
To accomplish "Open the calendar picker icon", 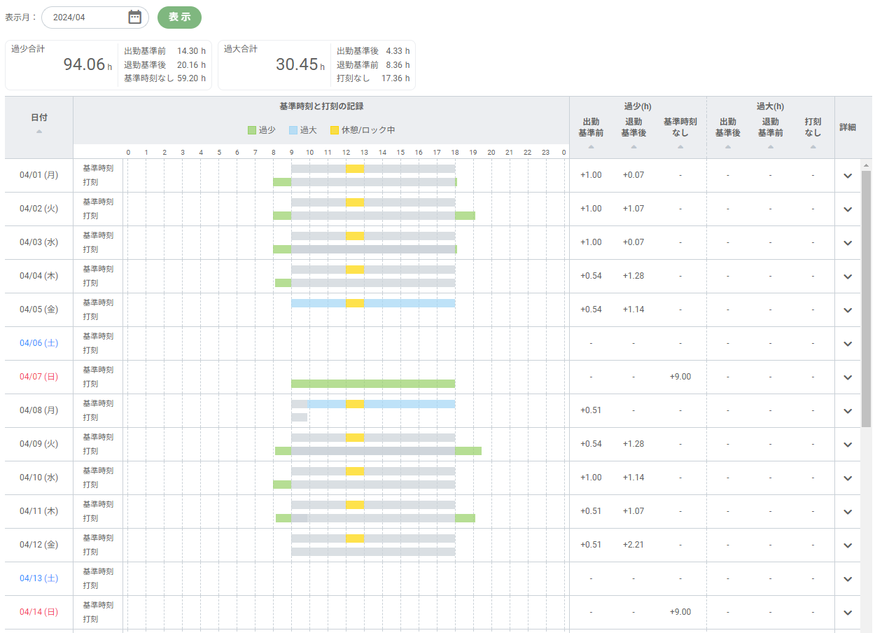I will (135, 18).
